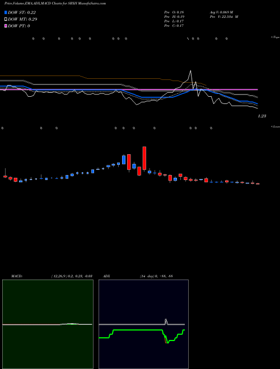Click the 'Pre H: 0.19' value
The image size is (280, 369).
pos(174,17)
